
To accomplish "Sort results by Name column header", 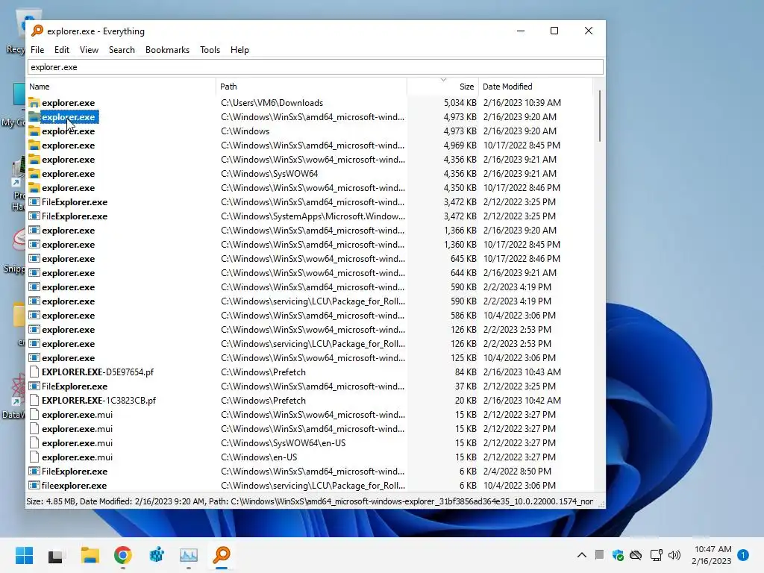I will tap(121, 87).
